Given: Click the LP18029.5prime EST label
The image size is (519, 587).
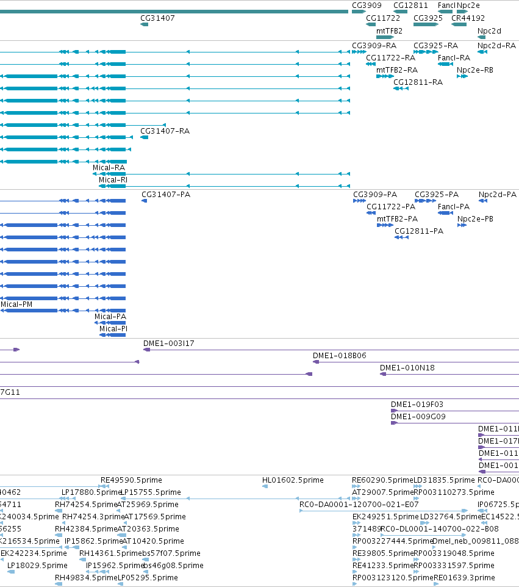Looking at the screenshot, I should coord(37,566).
